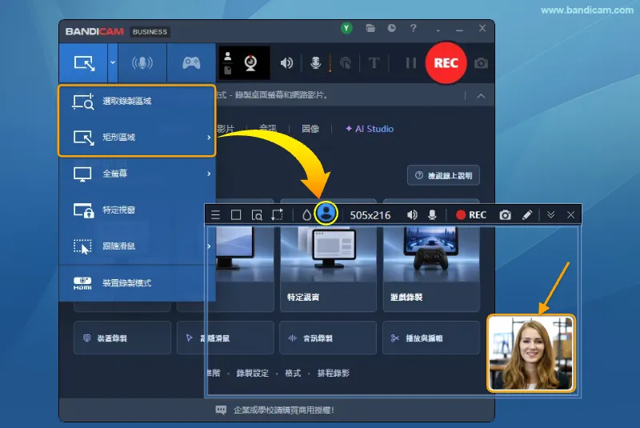This screenshot has height=428, width=640.
Task: Capture image with recording bar camera icon
Action: point(506,215)
